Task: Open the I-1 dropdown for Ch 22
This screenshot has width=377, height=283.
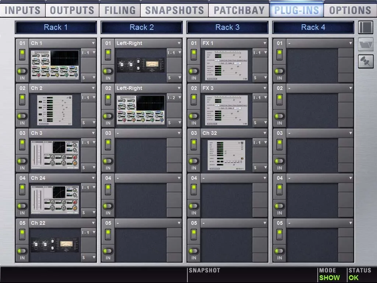Action: click(88, 233)
